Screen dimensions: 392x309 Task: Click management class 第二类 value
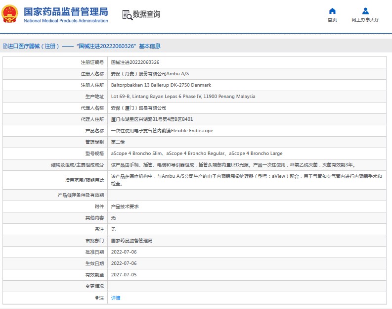coord(118,142)
